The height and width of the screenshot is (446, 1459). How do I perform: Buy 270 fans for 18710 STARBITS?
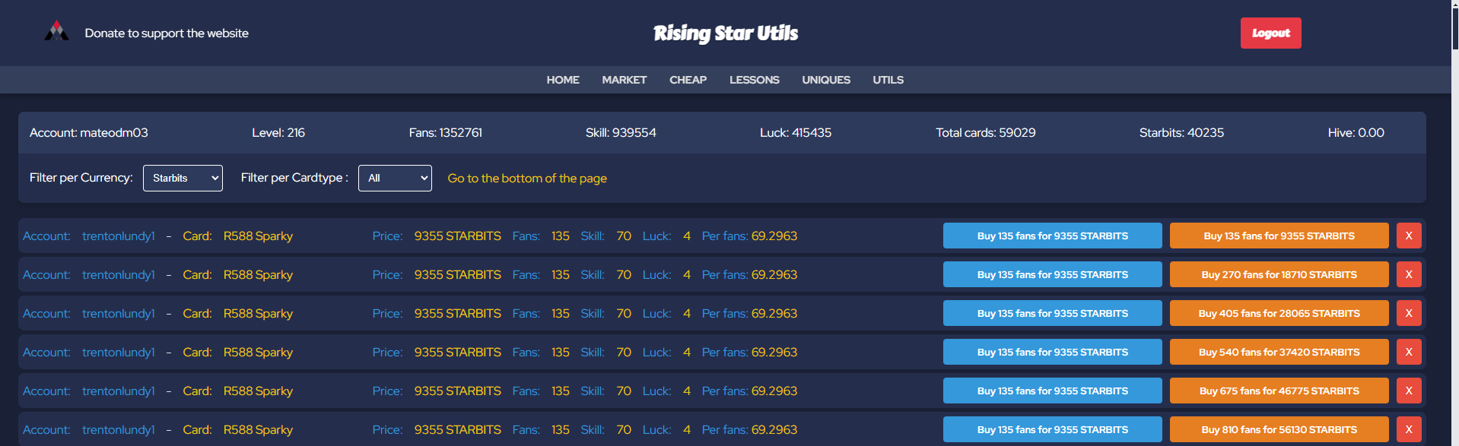(1279, 274)
